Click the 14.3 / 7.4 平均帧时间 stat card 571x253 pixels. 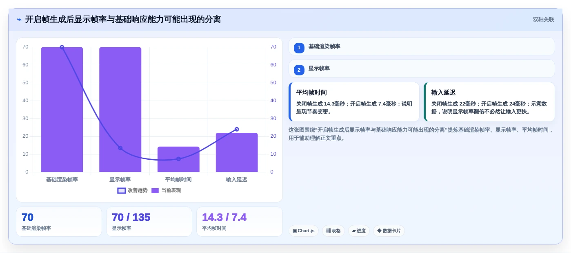240,222
